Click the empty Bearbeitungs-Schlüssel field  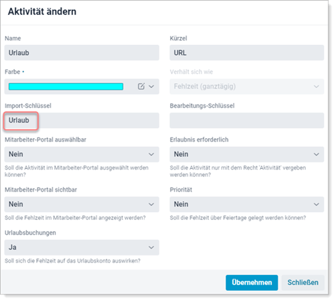(x=247, y=121)
